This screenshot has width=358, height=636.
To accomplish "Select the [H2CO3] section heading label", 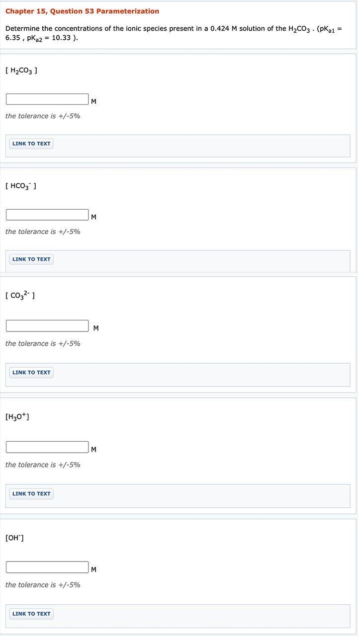I will click(x=21, y=70).
